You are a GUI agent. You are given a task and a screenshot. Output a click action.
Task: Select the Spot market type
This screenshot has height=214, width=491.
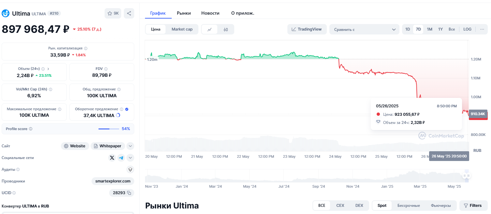pyautogui.click(x=382, y=206)
